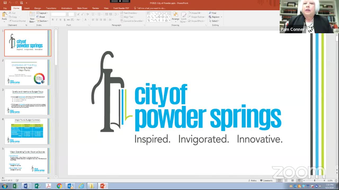Switch to the Slide Show tab

click(x=82, y=8)
